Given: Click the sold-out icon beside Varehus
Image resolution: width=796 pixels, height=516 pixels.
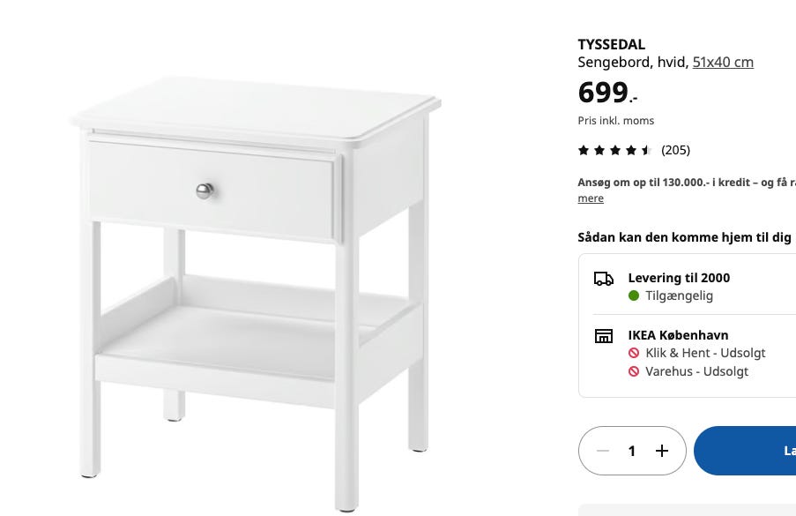Looking at the screenshot, I should pos(634,372).
